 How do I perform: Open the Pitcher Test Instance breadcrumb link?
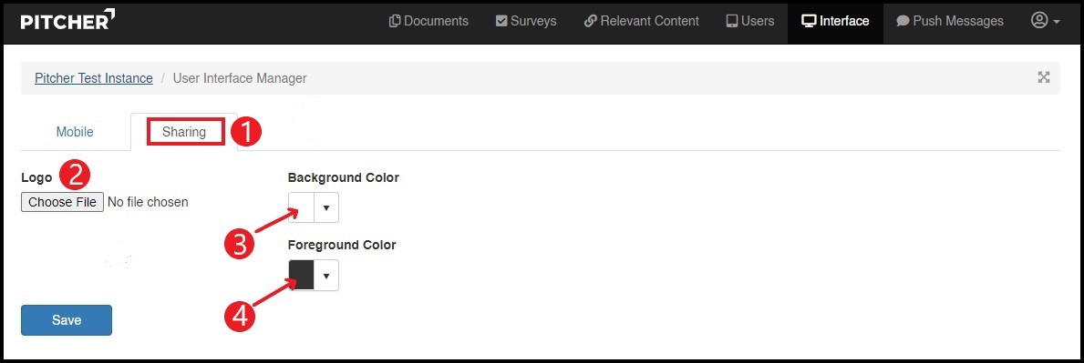[x=94, y=78]
